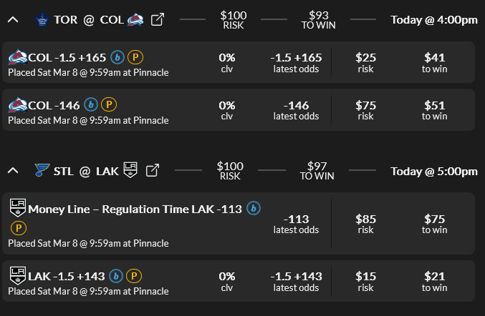Click the -146 latest odds value
This screenshot has width=485, height=316.
[x=296, y=105]
